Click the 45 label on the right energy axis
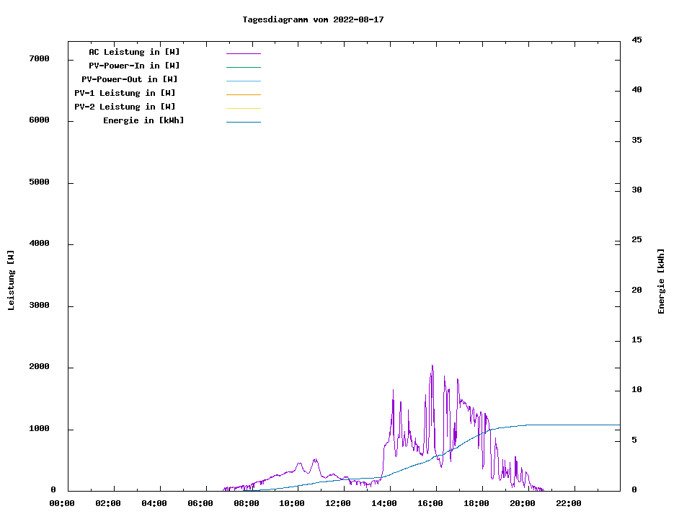This screenshot has width=692, height=519. point(637,40)
